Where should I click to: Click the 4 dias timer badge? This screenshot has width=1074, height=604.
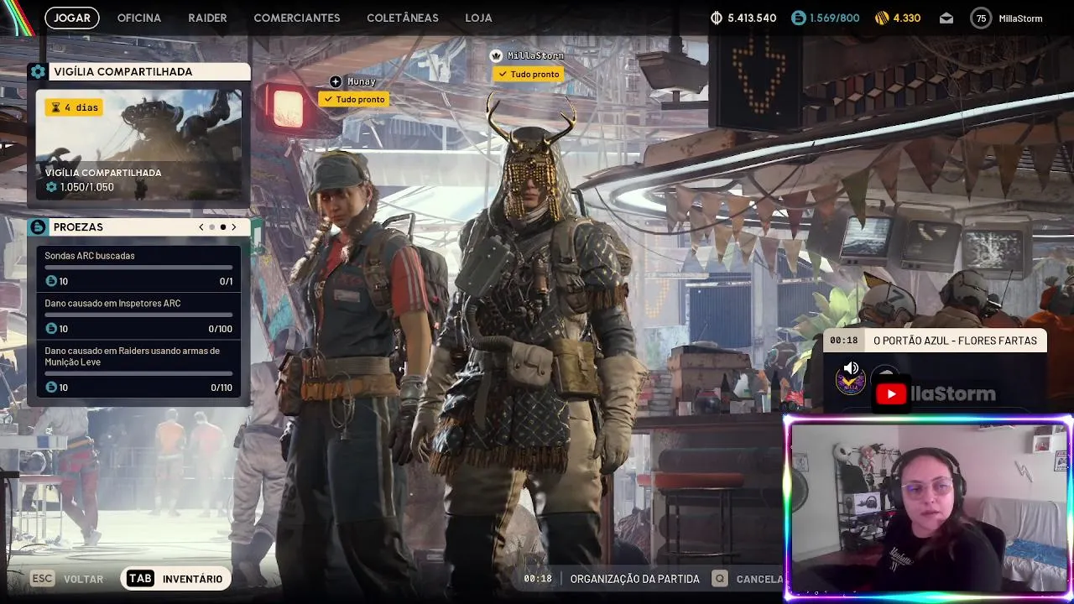tap(74, 107)
